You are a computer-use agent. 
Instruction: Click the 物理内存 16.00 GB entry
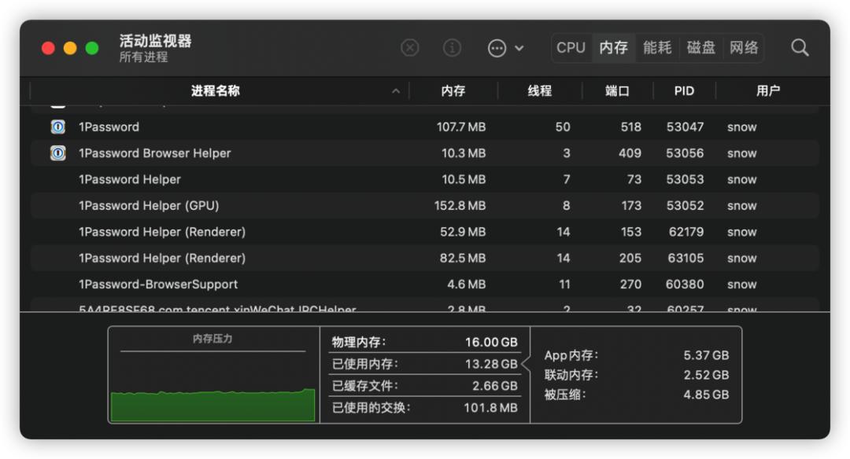[x=424, y=342]
